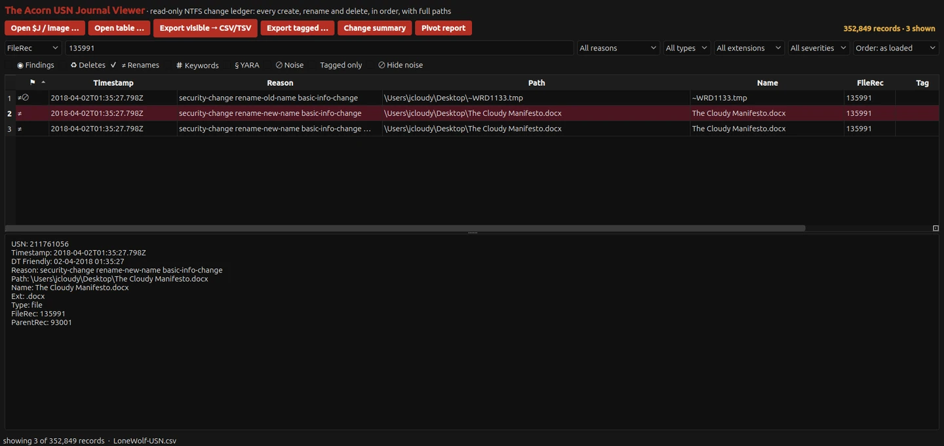Click the FileRec cell 135991 in row 1

pyautogui.click(x=870, y=98)
